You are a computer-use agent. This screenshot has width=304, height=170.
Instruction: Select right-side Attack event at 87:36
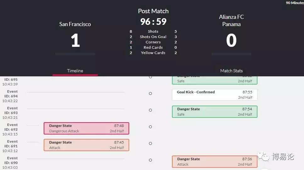[214, 162]
